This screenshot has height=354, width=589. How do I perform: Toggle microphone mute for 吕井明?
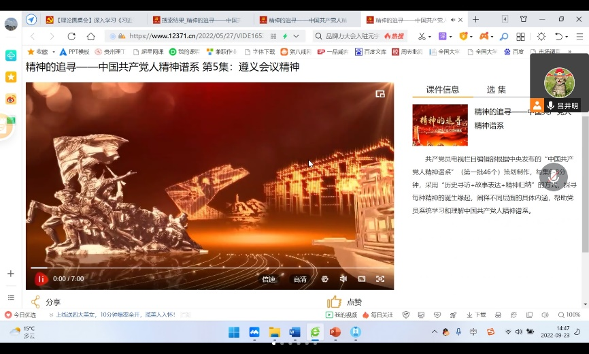550,106
